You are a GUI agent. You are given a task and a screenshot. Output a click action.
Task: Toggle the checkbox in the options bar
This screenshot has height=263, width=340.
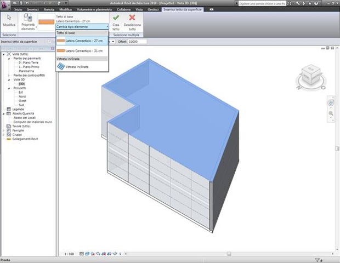(49, 42)
